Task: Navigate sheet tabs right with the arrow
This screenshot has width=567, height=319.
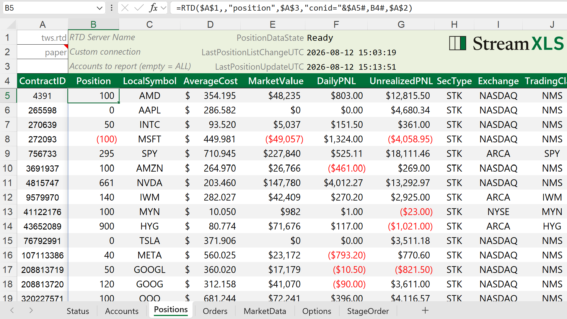Action: (x=31, y=310)
